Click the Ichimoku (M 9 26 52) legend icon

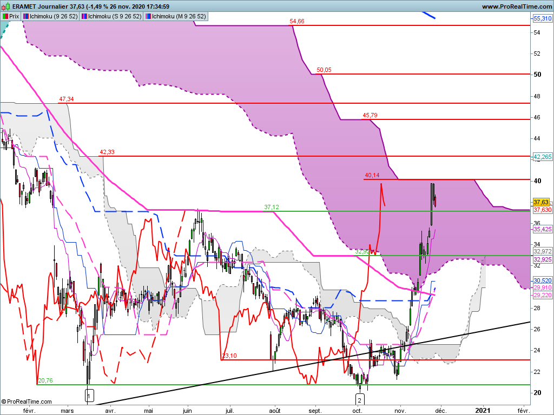pos(148,16)
